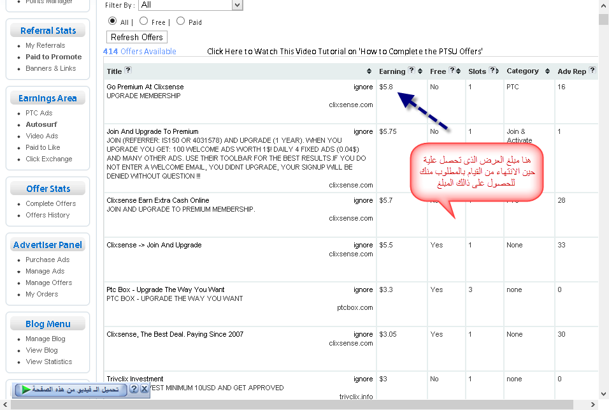Open Manage Ads
Image resolution: width=609 pixels, height=410 pixels.
pyautogui.click(x=45, y=271)
